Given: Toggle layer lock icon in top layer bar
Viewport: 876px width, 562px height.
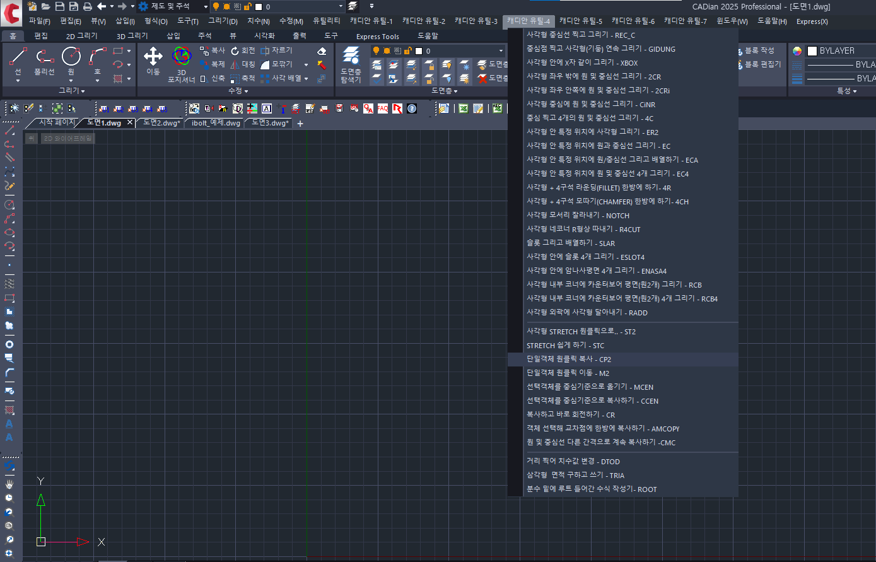Looking at the screenshot, I should (x=247, y=6).
